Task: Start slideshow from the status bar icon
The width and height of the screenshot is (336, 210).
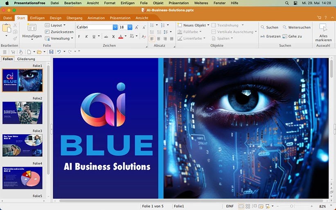Action: tap(267, 206)
